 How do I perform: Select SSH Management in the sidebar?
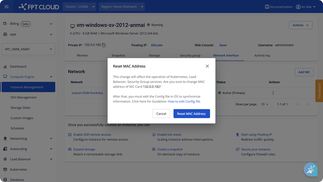24,98
